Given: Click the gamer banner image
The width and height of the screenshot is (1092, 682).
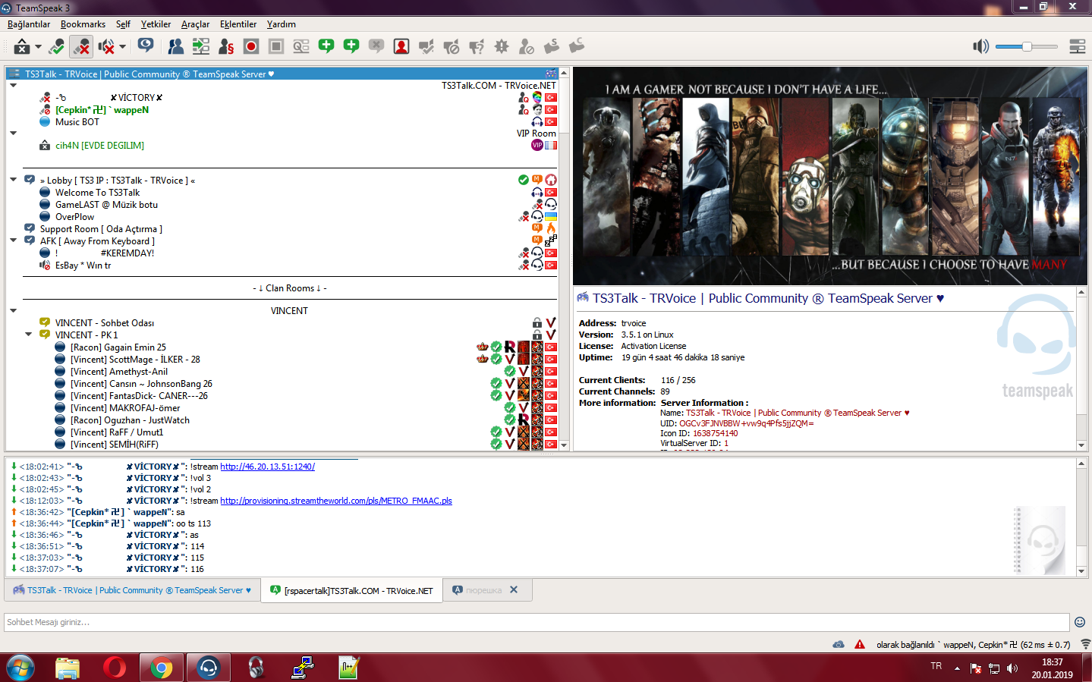Looking at the screenshot, I should click(830, 177).
